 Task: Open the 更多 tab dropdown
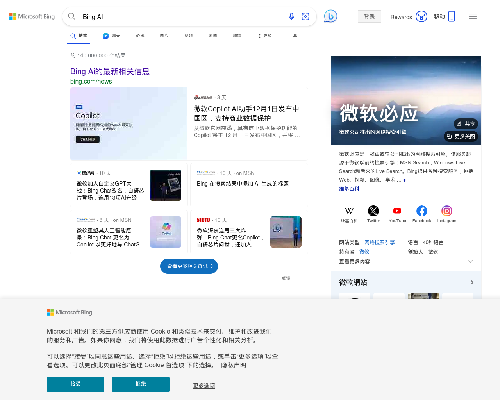pos(265,36)
